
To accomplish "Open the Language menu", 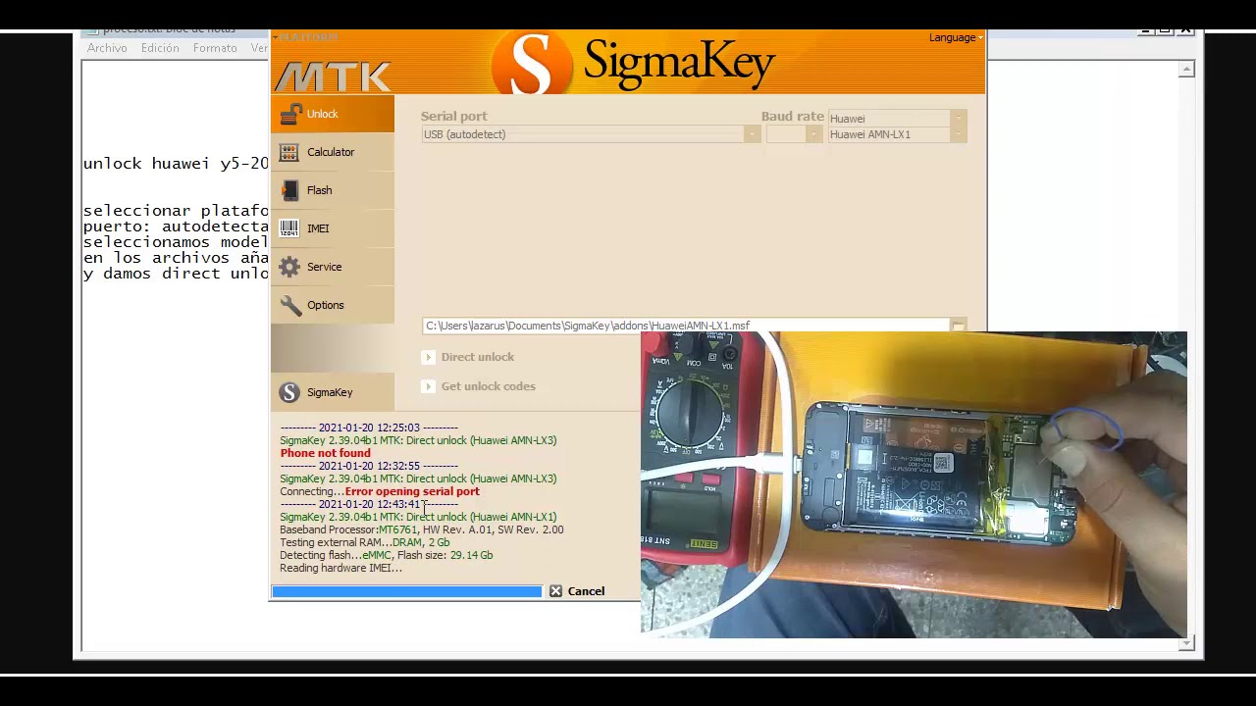I will click(x=956, y=37).
